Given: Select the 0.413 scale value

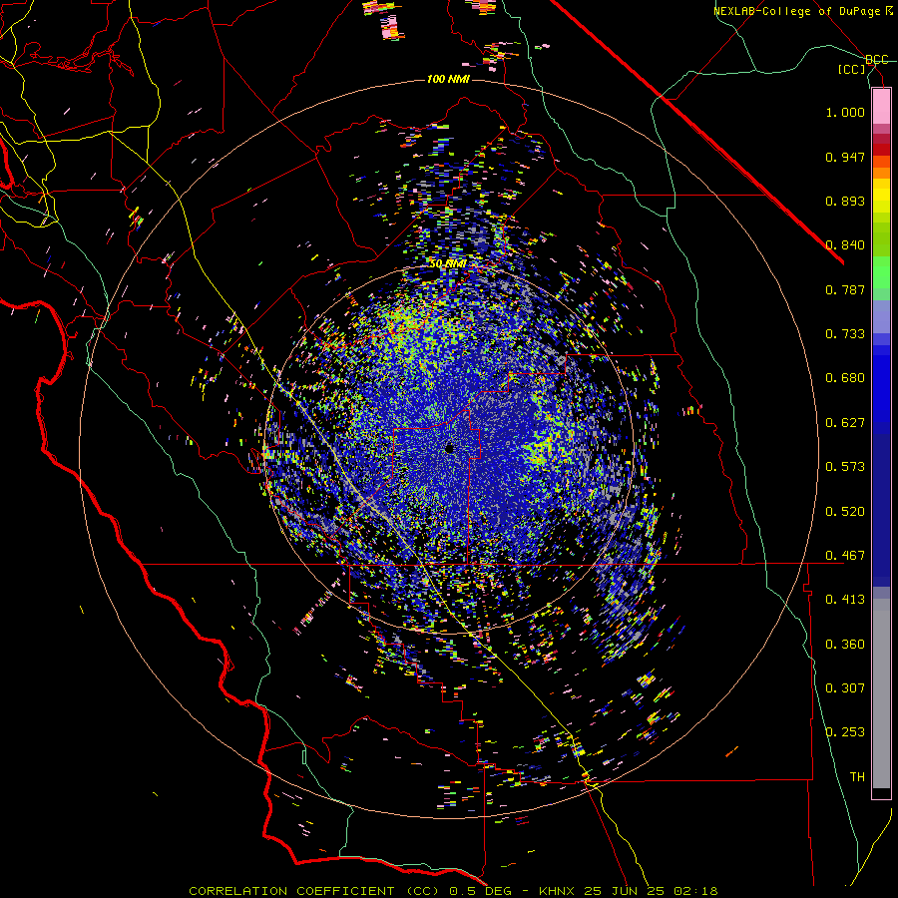Looking at the screenshot, I should pyautogui.click(x=845, y=600).
